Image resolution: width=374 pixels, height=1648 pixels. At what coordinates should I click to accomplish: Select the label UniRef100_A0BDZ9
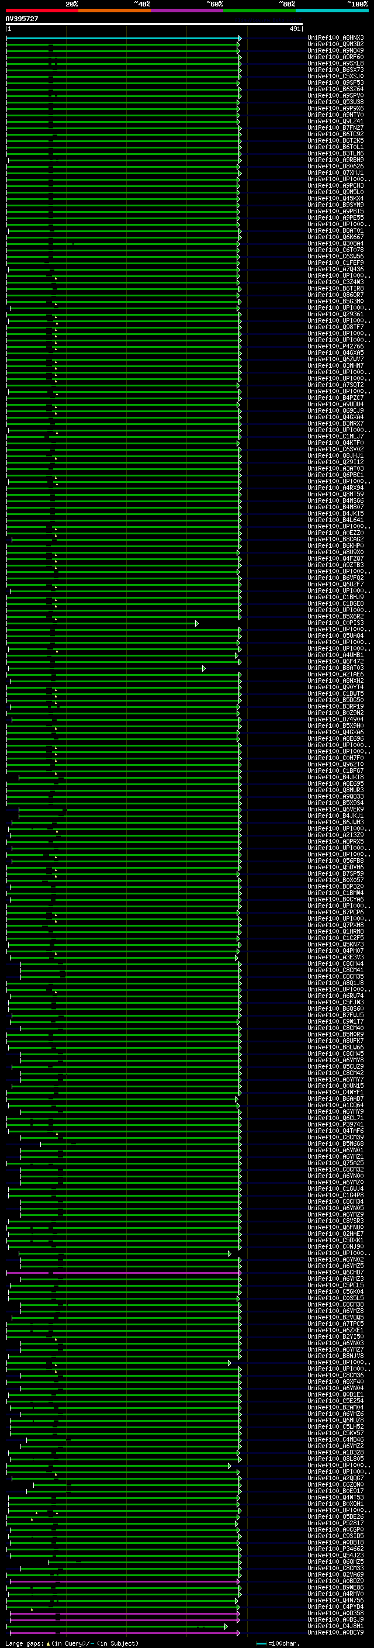point(335,1581)
